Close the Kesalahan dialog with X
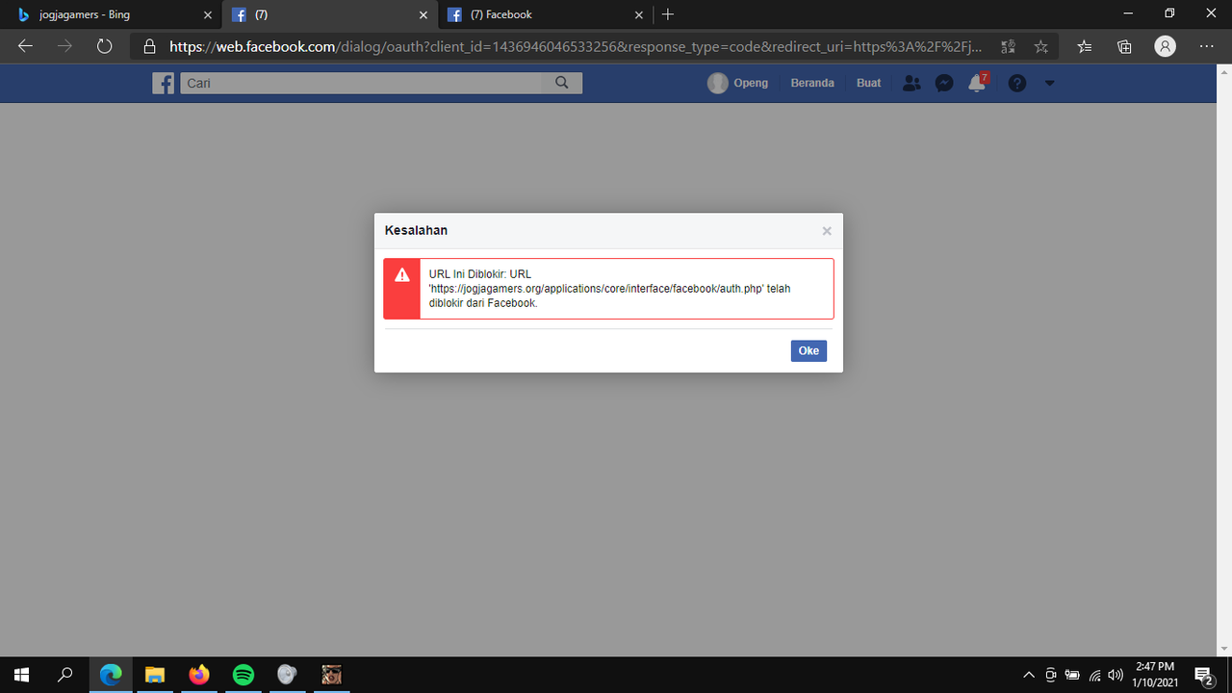Viewport: 1232px width, 693px height. 827,231
